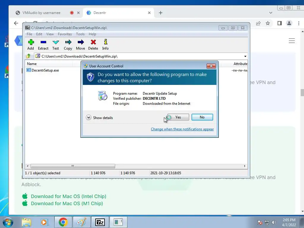Open the Help menu in 7-Zip
This screenshot has width=304, height=228.
[x=93, y=34]
